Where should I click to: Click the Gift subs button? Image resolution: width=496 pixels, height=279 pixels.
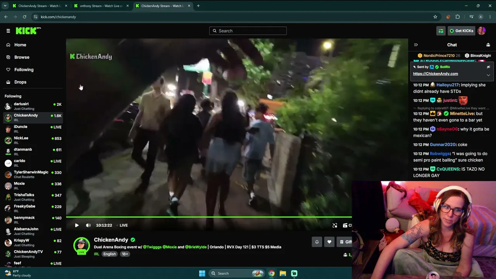pos(344,242)
